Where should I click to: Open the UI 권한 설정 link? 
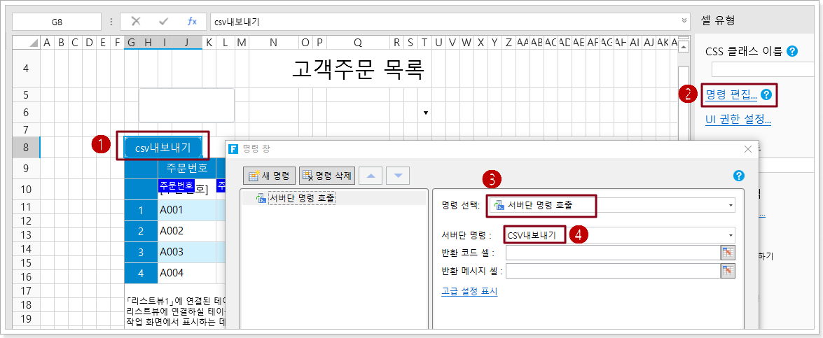click(x=738, y=119)
